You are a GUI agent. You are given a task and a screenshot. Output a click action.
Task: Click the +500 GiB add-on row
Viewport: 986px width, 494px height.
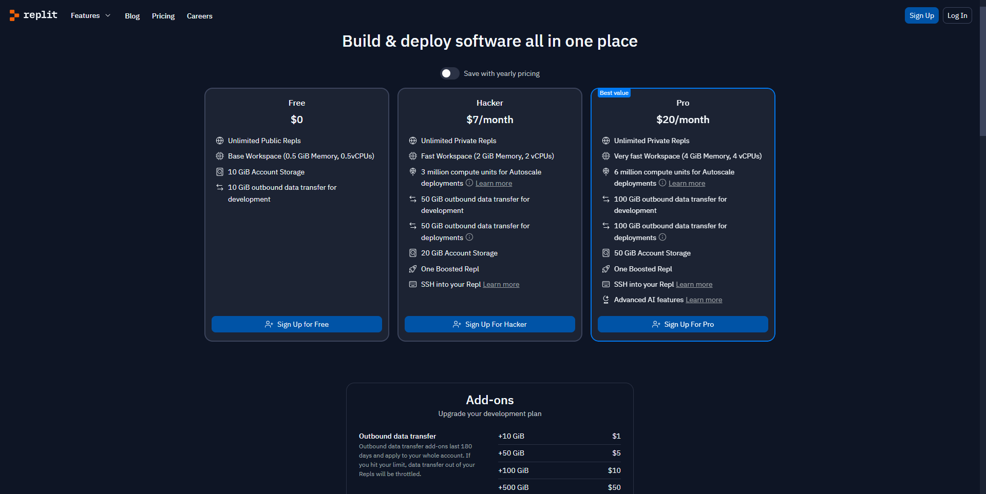pos(559,487)
